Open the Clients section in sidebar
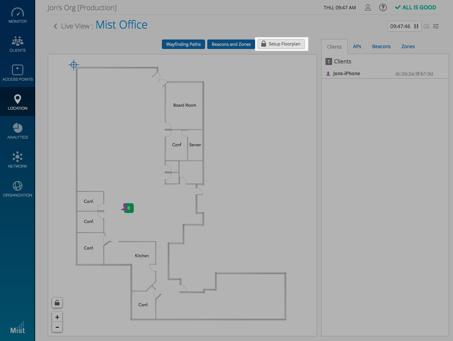The image size is (453, 341). pyautogui.click(x=17, y=44)
